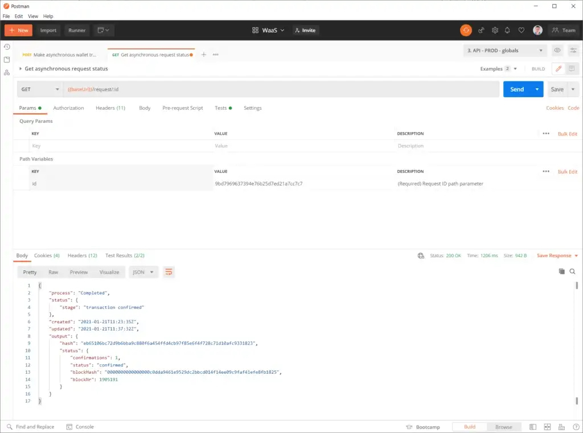The image size is (583, 433).
Task: Search within the response body
Action: tap(573, 271)
